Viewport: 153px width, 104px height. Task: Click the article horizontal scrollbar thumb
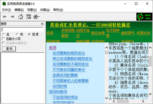123,101
